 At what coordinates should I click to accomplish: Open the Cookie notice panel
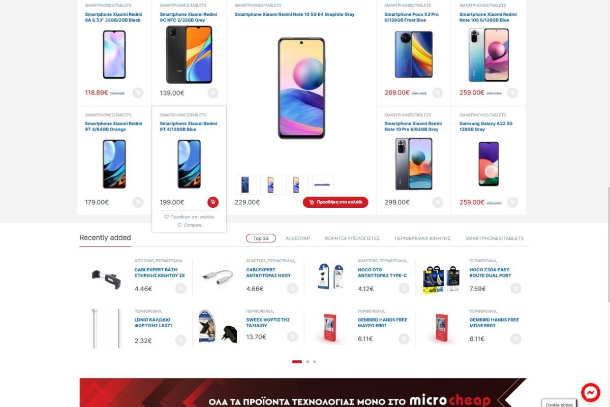point(559,403)
